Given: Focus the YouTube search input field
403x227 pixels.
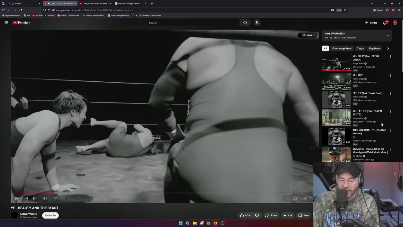Looking at the screenshot, I should (x=193, y=23).
